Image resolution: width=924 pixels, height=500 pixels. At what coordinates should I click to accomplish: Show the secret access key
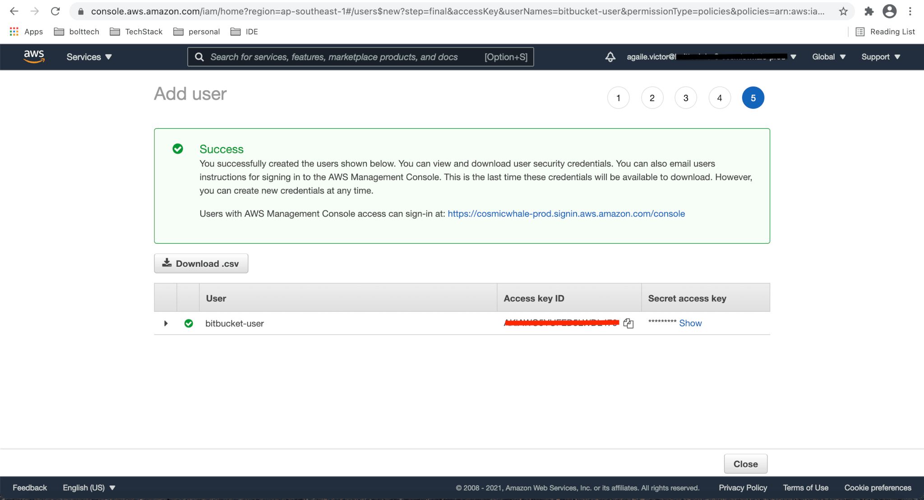point(690,323)
